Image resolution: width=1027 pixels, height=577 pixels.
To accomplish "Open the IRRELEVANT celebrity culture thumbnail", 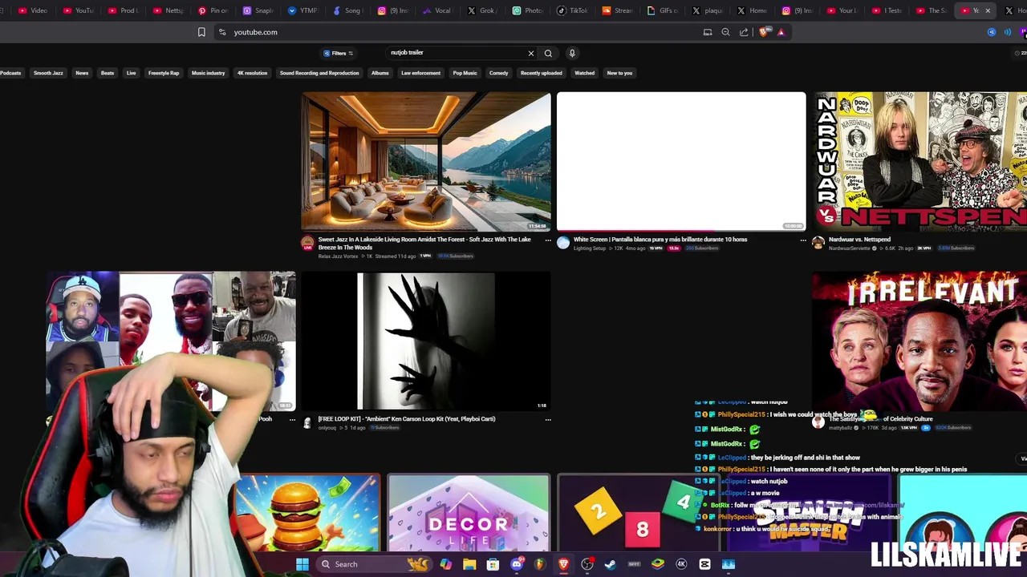I will [919, 341].
